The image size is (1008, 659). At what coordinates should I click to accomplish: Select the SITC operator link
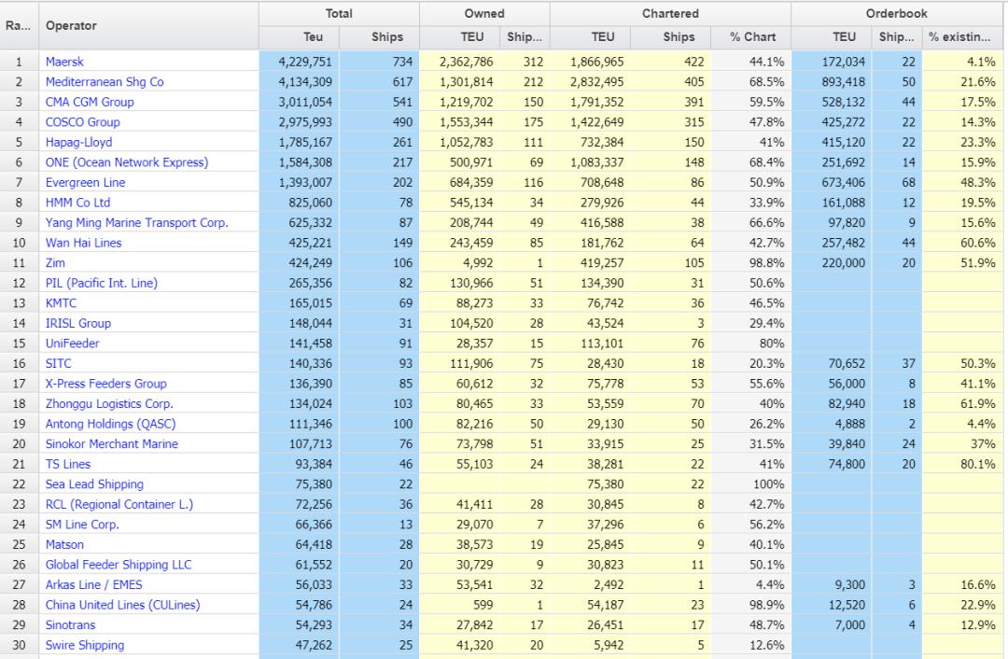pyautogui.click(x=59, y=363)
